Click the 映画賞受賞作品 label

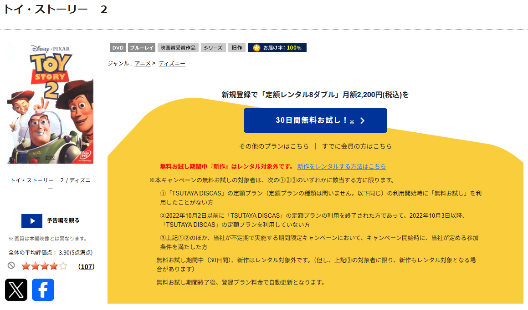pos(177,48)
